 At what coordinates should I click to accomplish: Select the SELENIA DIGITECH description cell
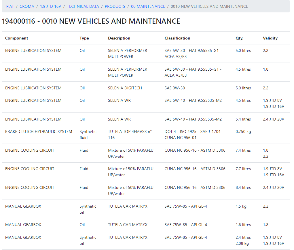click(125, 88)
